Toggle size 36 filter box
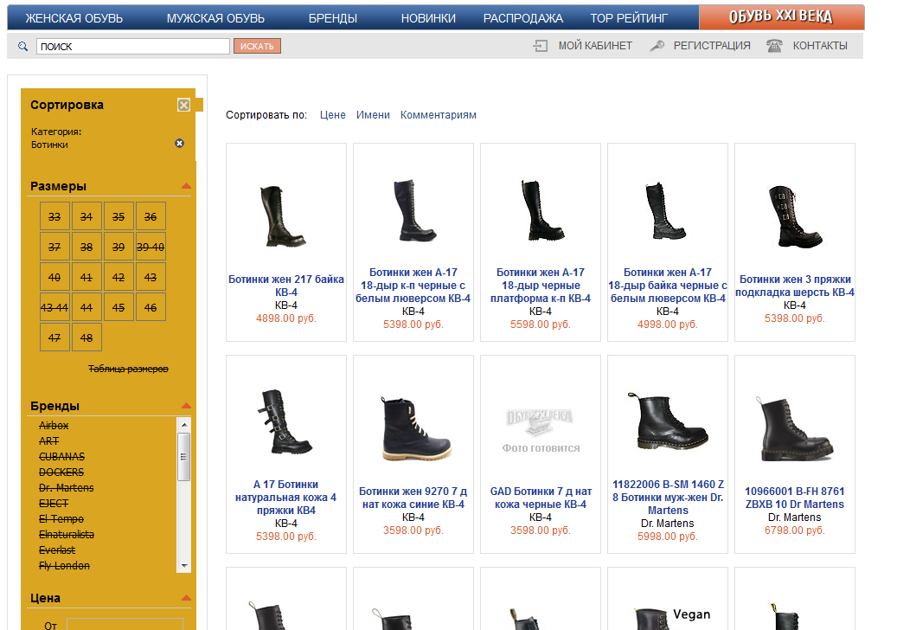The height and width of the screenshot is (630, 897). [x=151, y=217]
